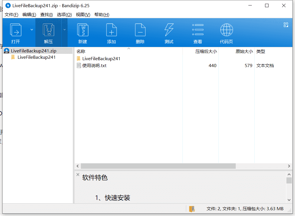Click the 添加 (Add files) toolbar icon
Viewport: 295px width, 216px height.
pyautogui.click(x=111, y=30)
